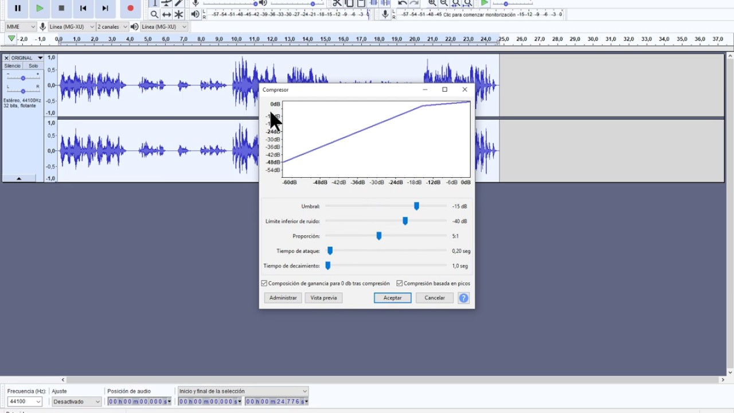Click the Undo arrow icon

coord(402,3)
